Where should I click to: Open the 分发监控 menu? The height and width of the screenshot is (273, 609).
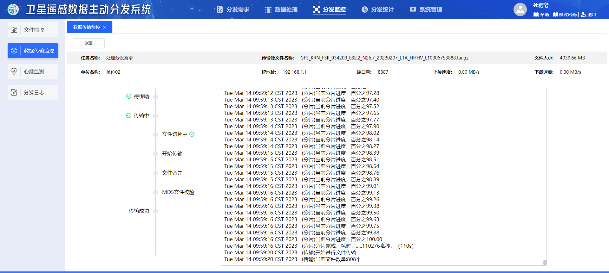330,9
